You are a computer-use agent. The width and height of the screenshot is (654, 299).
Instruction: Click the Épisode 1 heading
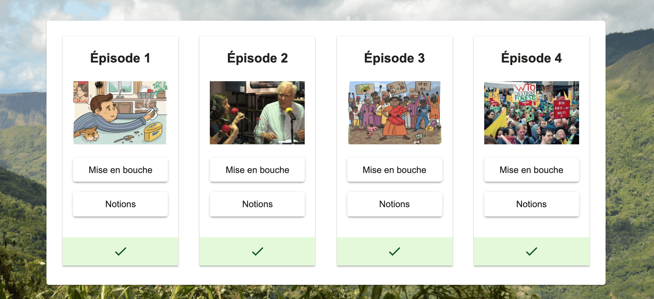[120, 58]
